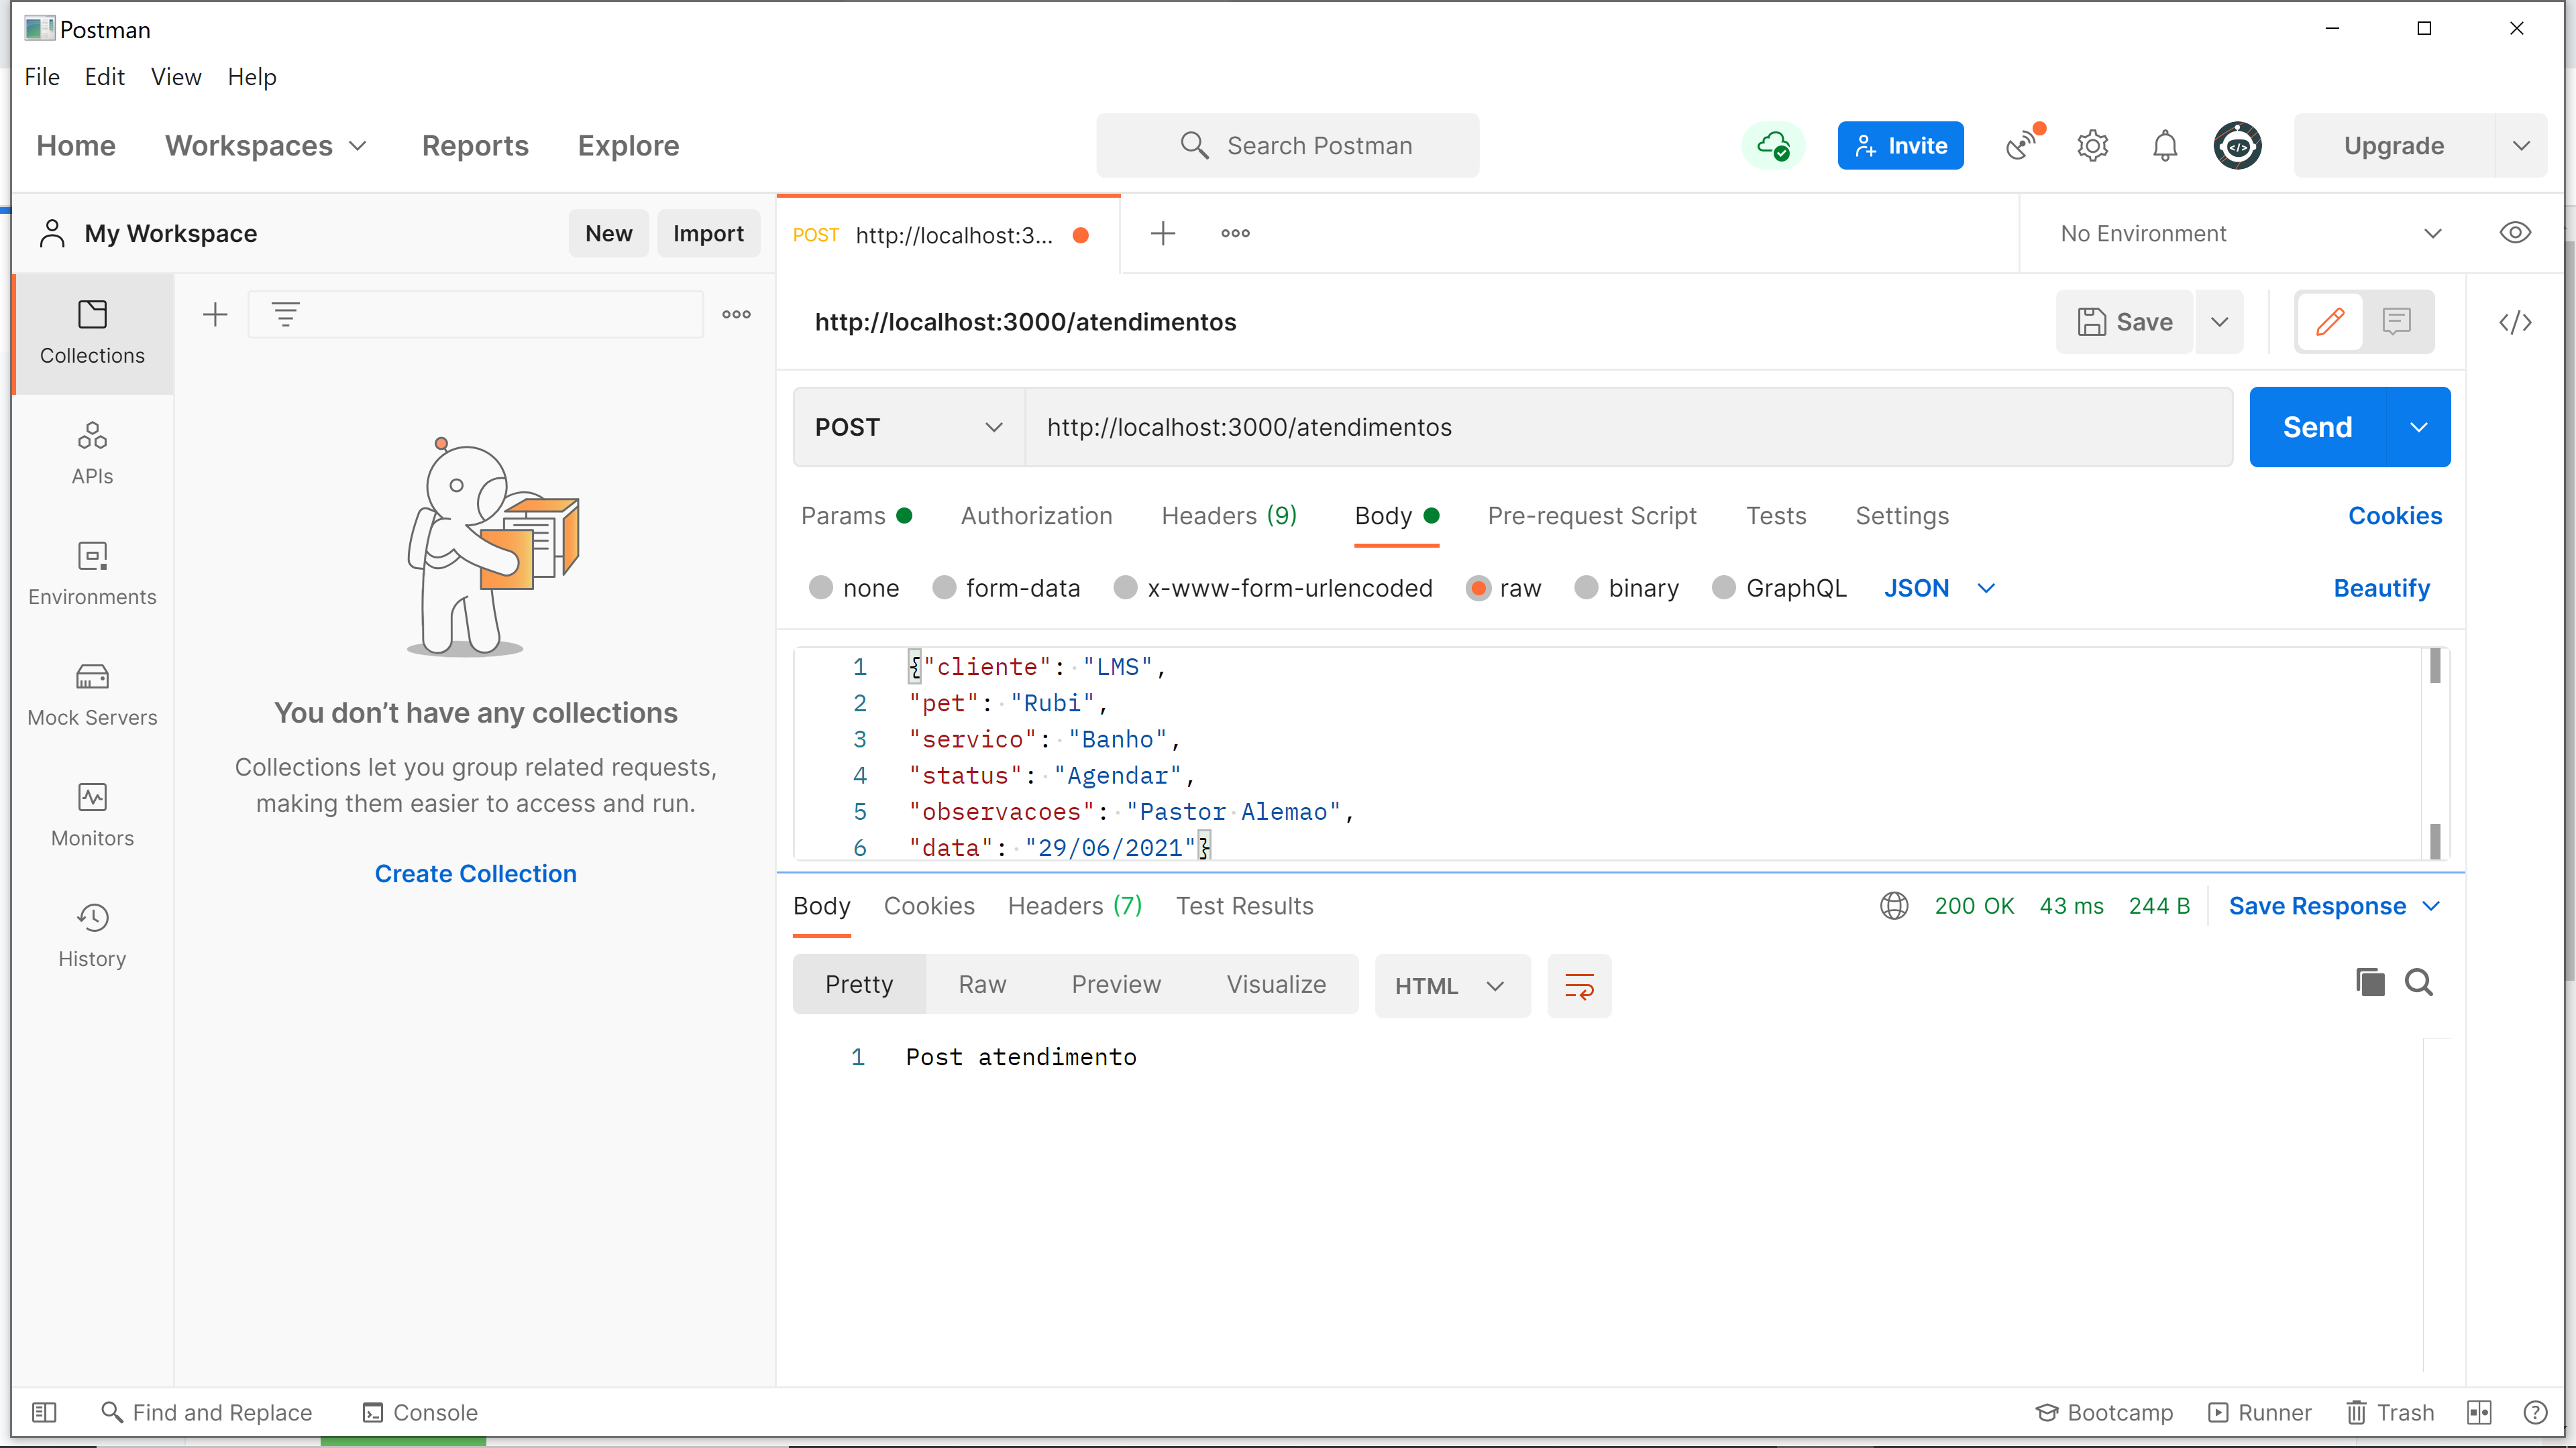Click the Create Collection link
Screen dimensions: 2576x1448
(476, 874)
